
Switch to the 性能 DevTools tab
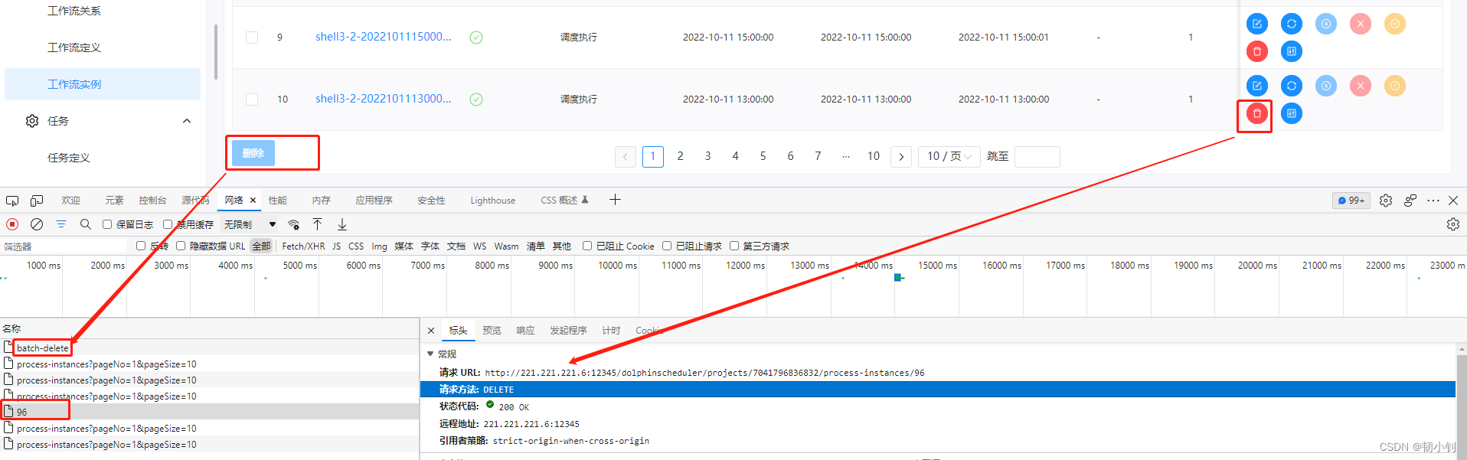278,201
